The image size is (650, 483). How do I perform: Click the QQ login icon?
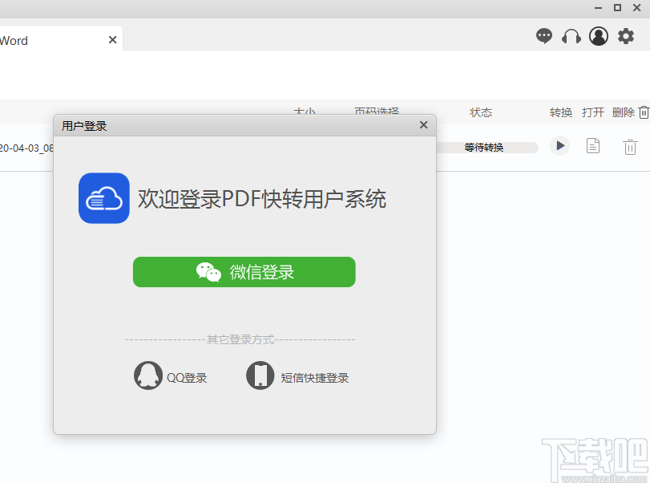[x=147, y=375]
